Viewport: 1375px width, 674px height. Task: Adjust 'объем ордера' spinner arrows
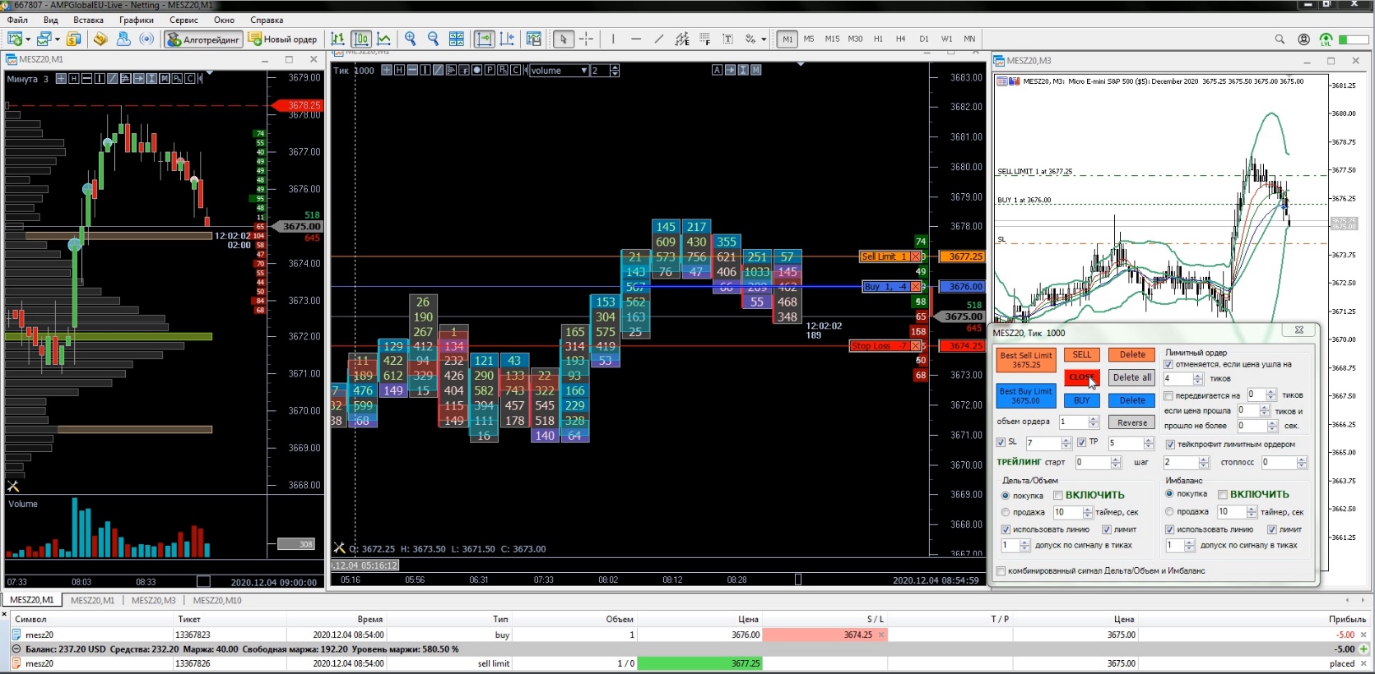[1094, 422]
